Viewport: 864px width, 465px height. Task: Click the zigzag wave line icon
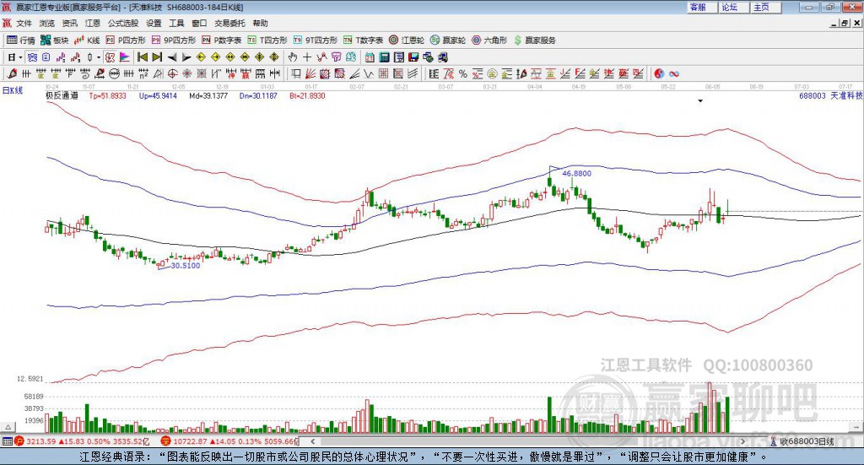coord(368,73)
